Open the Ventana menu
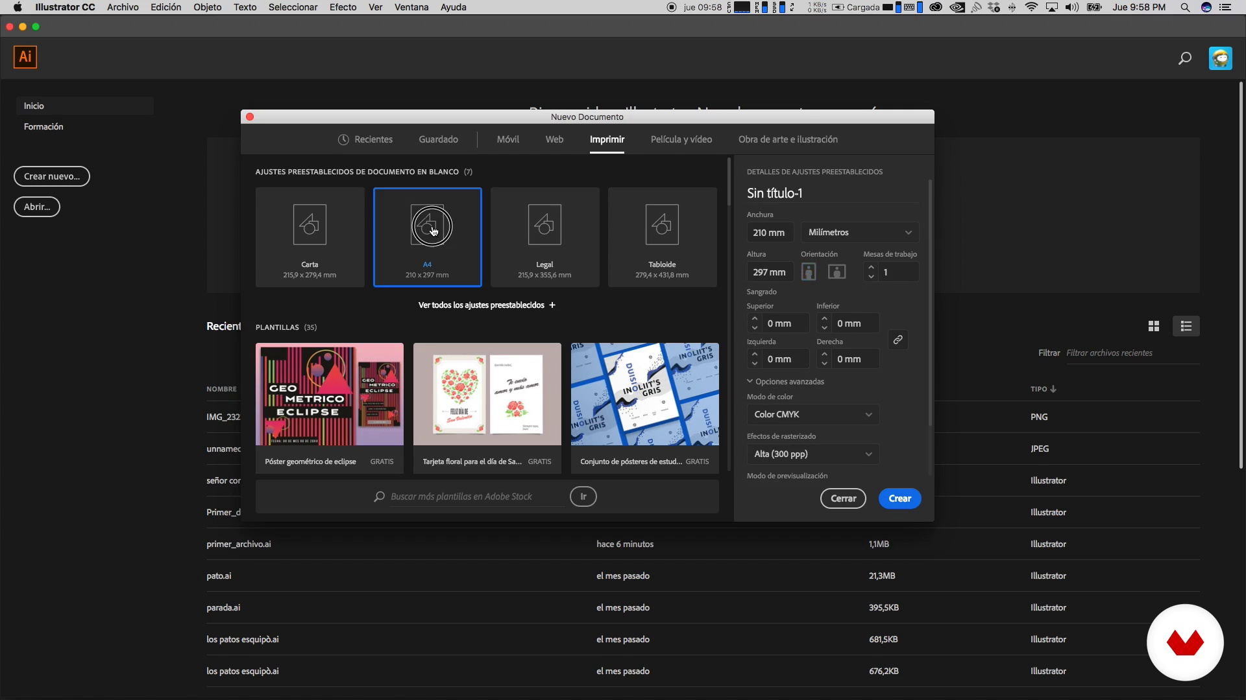Screen dimensions: 1246x700 411,7
